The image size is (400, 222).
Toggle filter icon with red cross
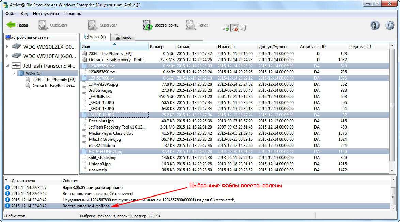(x=235, y=28)
